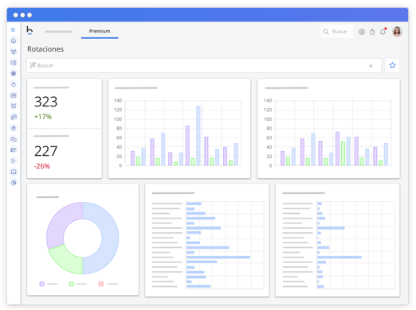Open the stopwatch timer in the top bar

pos(372,32)
